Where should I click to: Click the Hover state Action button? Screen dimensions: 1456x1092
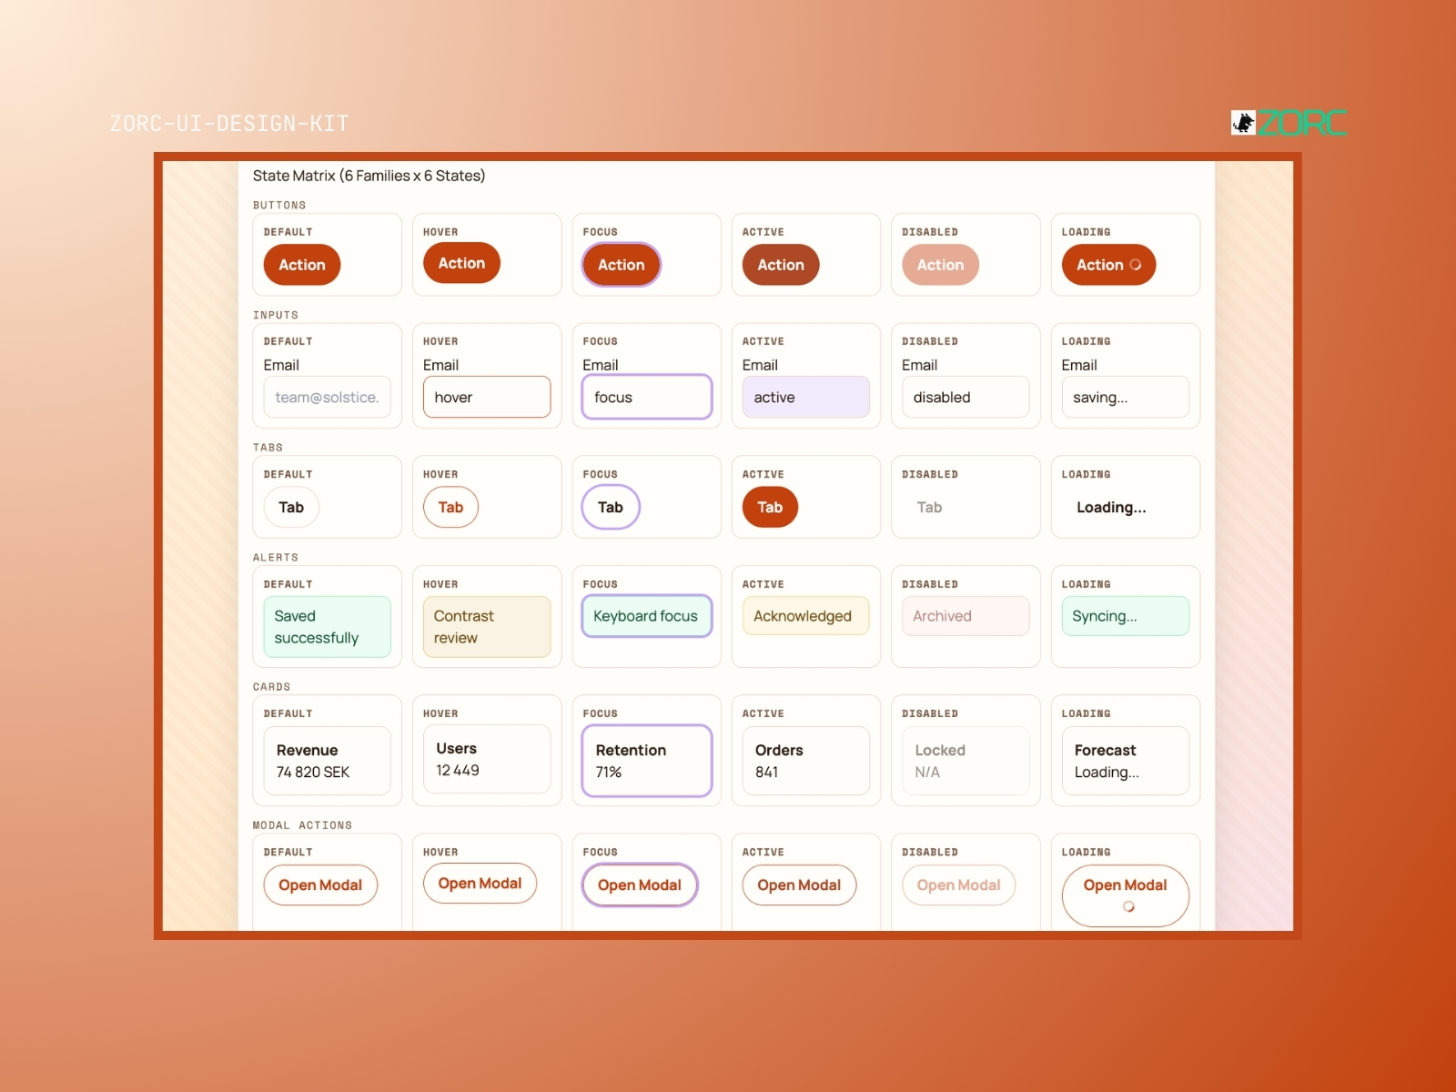[461, 263]
